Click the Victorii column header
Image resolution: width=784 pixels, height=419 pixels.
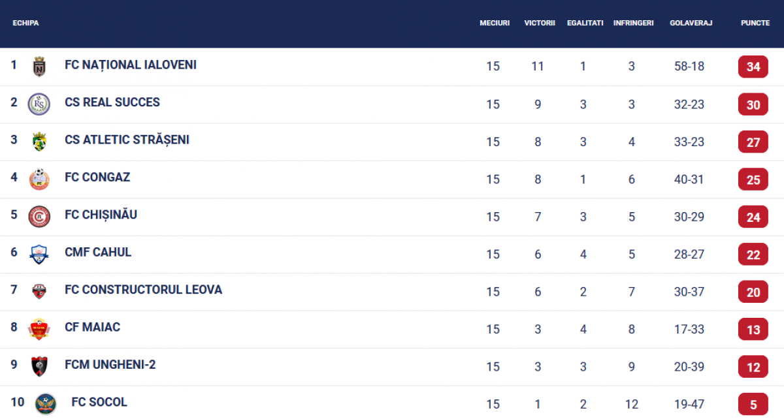(540, 23)
